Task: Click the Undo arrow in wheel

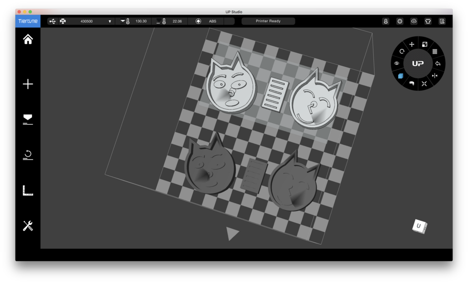Action: point(438,63)
